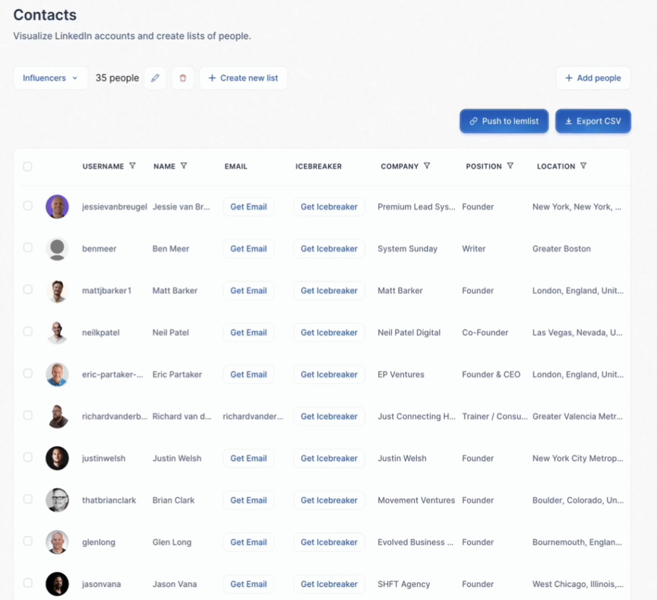Click the Greater Boston location cell
This screenshot has height=600, width=657.
pyautogui.click(x=561, y=248)
